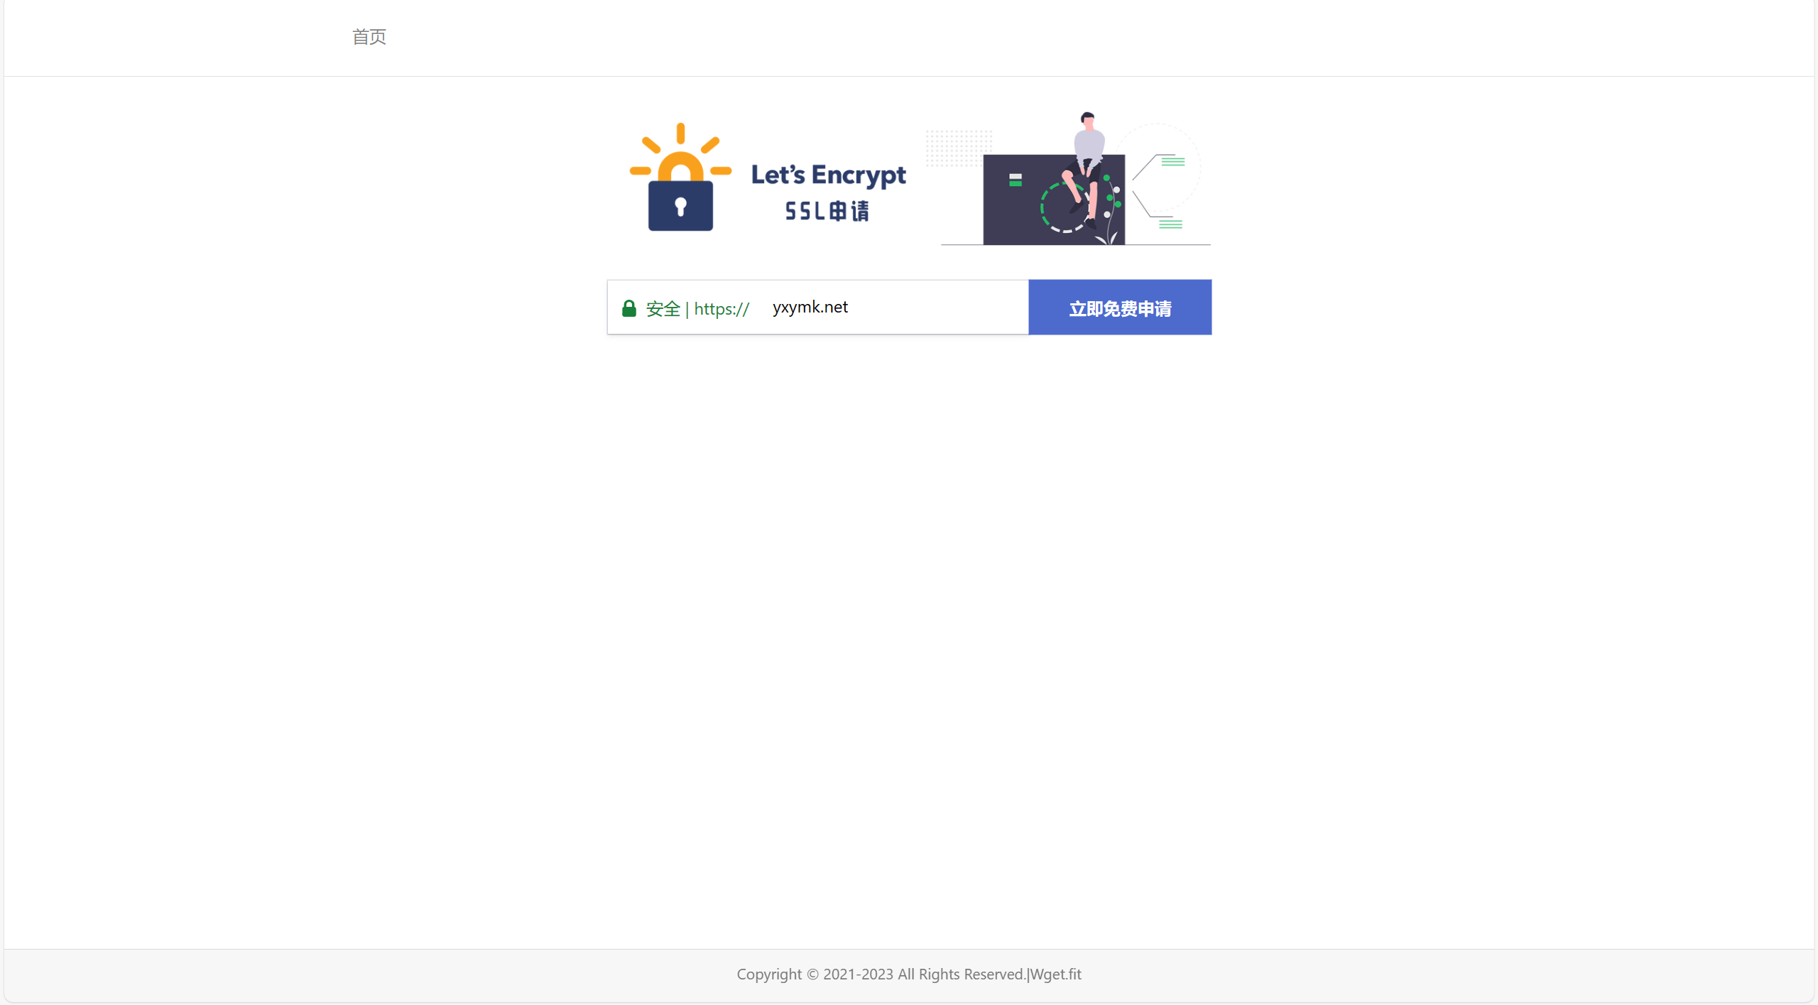Submit with the 立即免费申请 button
1818x1005 pixels.
pos(1120,307)
